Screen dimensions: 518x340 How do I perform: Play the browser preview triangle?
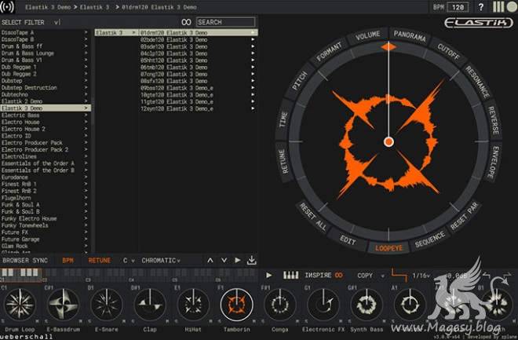tap(237, 261)
